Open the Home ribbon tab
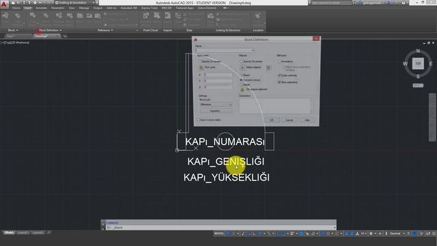This screenshot has width=437, height=246. point(16,8)
